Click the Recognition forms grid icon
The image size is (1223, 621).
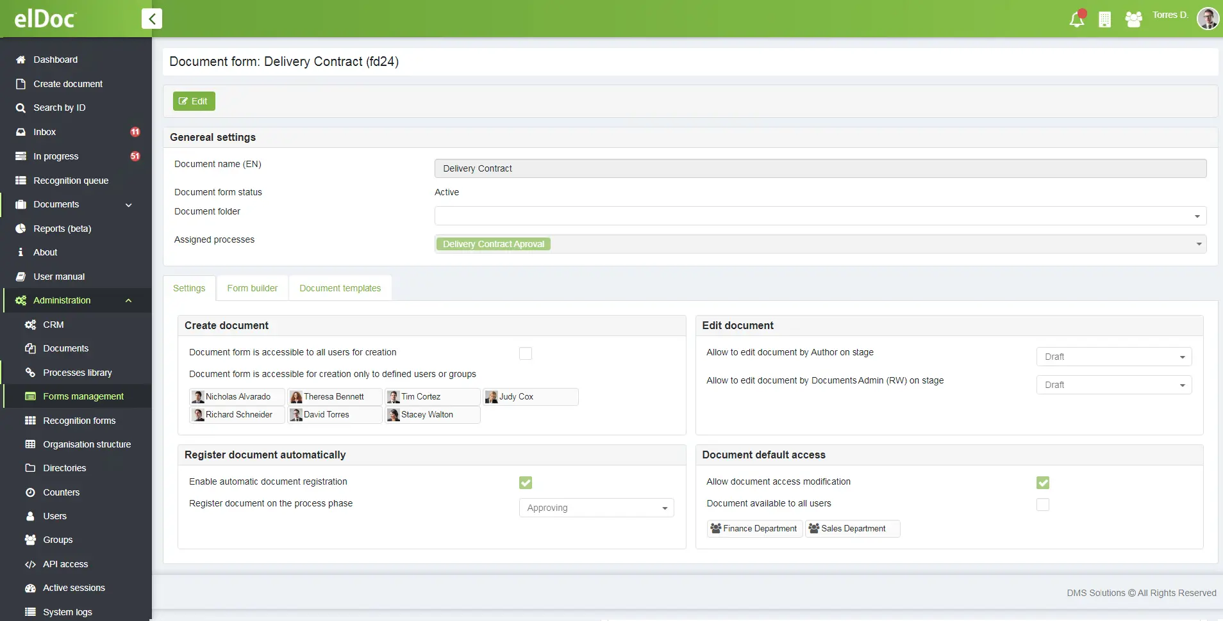click(30, 421)
